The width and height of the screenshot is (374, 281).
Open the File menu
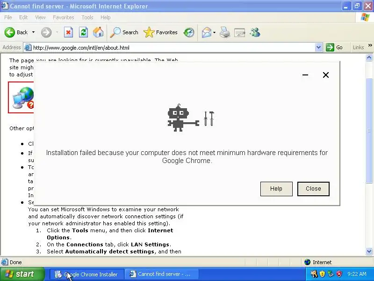[x=8, y=17]
